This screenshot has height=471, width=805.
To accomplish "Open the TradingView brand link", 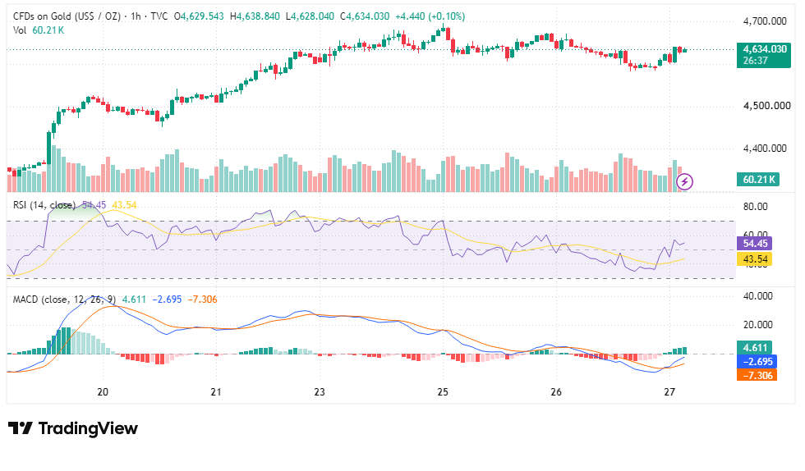I will [x=73, y=428].
